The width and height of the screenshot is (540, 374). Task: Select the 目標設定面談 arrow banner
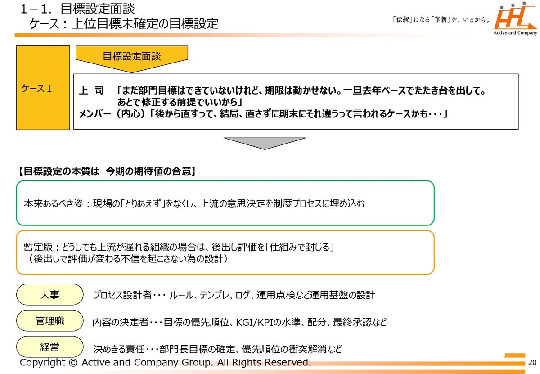[x=132, y=57]
